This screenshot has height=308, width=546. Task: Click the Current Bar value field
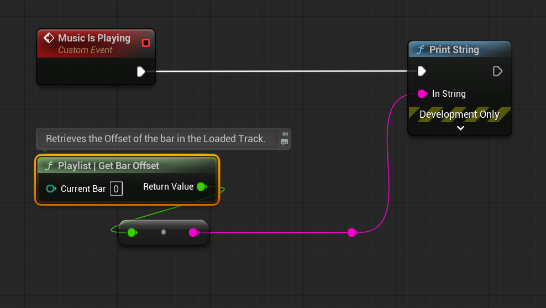point(116,189)
